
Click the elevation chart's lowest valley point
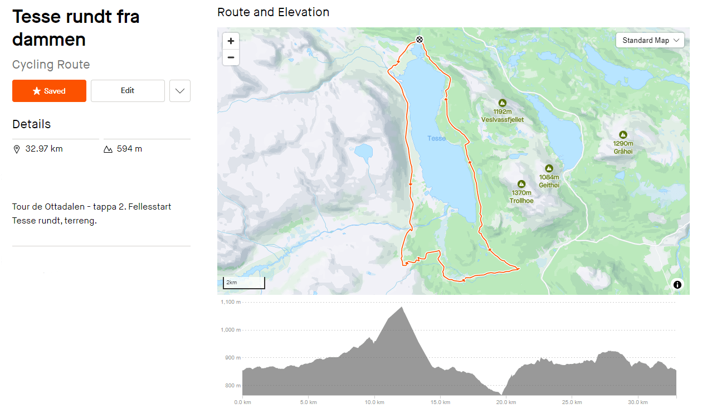pyautogui.click(x=501, y=394)
